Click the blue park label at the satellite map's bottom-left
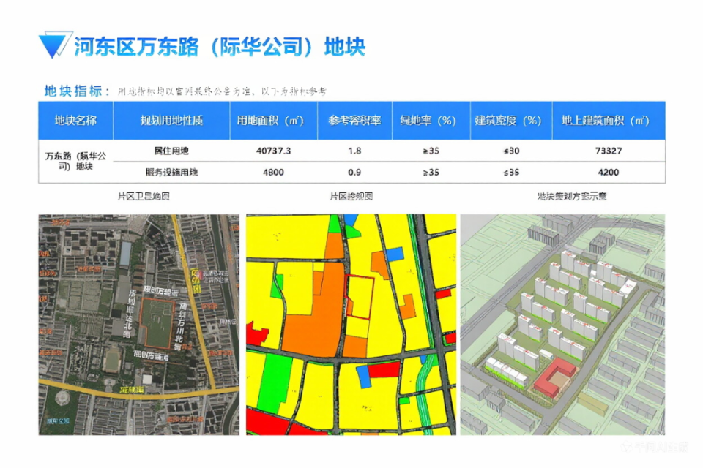703x468 pixels. 59,420
